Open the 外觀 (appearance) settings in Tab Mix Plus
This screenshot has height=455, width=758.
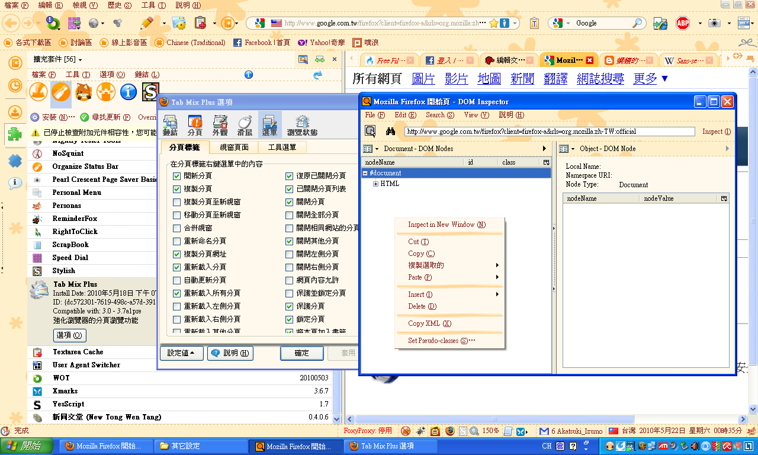220,126
